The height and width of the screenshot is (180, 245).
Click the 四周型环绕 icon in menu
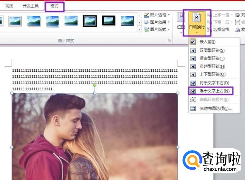pos(193,51)
